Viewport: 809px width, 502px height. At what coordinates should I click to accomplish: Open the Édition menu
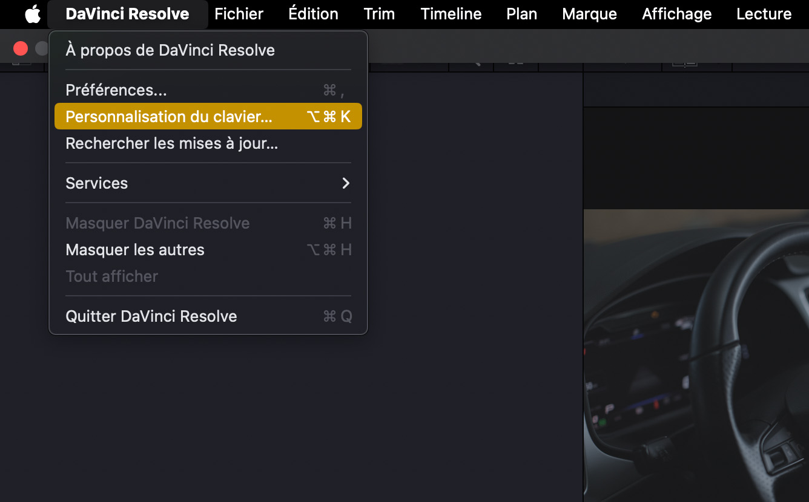pos(313,14)
